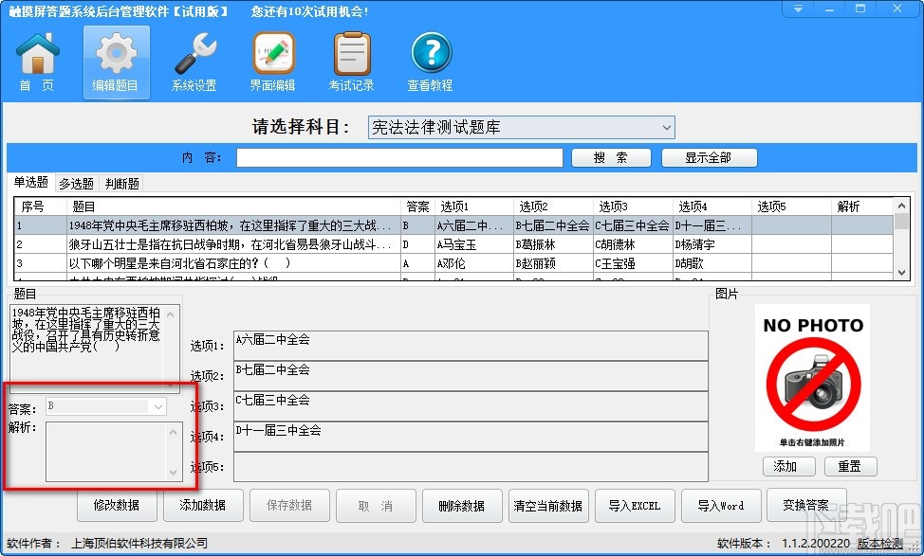924x556 pixels.
Task: Switch to the 多选题 tab
Action: point(76,183)
